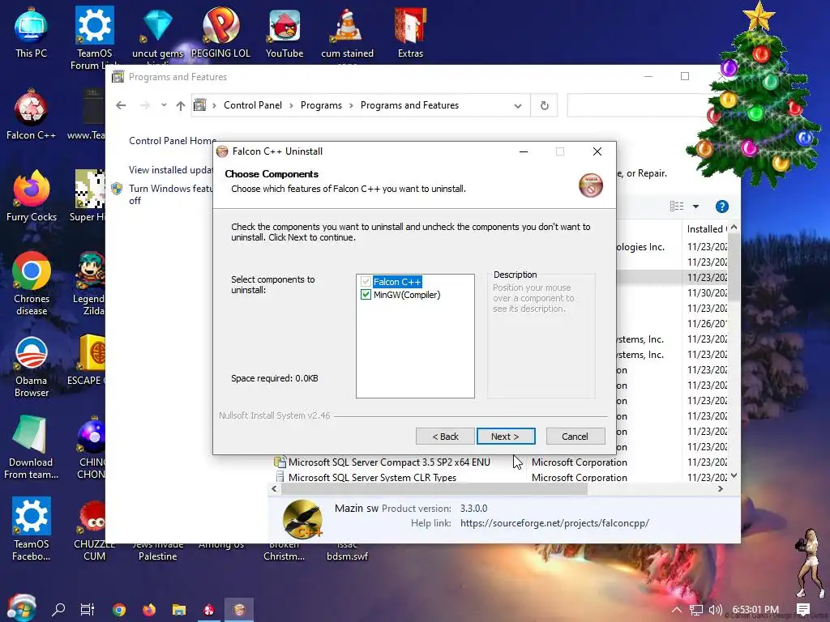Screen dimensions: 830x622
Task: Open the view options dropdown arrow
Action: (696, 207)
